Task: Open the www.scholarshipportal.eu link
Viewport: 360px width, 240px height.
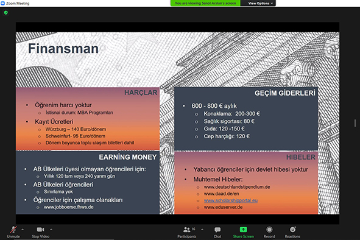Action: [231, 200]
